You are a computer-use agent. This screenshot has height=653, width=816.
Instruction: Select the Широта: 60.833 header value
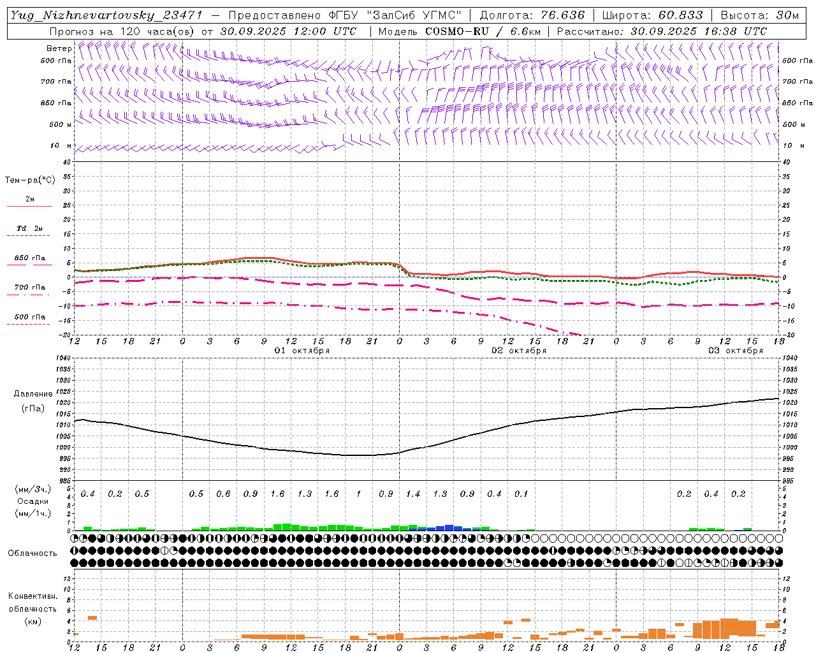coord(653,15)
